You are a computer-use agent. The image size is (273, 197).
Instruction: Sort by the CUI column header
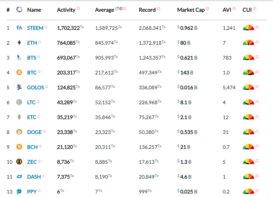247,10
